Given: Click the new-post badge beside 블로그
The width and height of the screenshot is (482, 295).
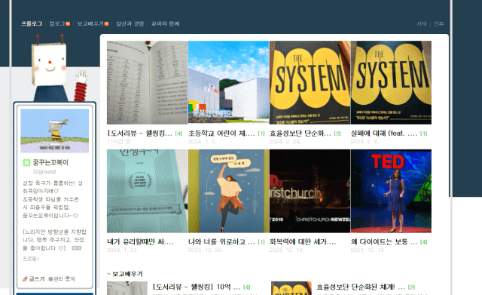Looking at the screenshot, I should coord(68,23).
